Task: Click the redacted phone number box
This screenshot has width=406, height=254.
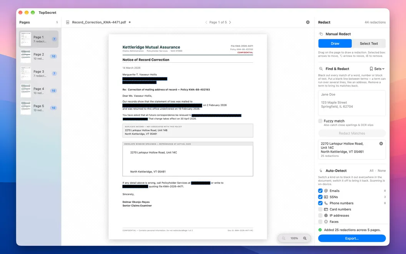Action: coord(201,183)
